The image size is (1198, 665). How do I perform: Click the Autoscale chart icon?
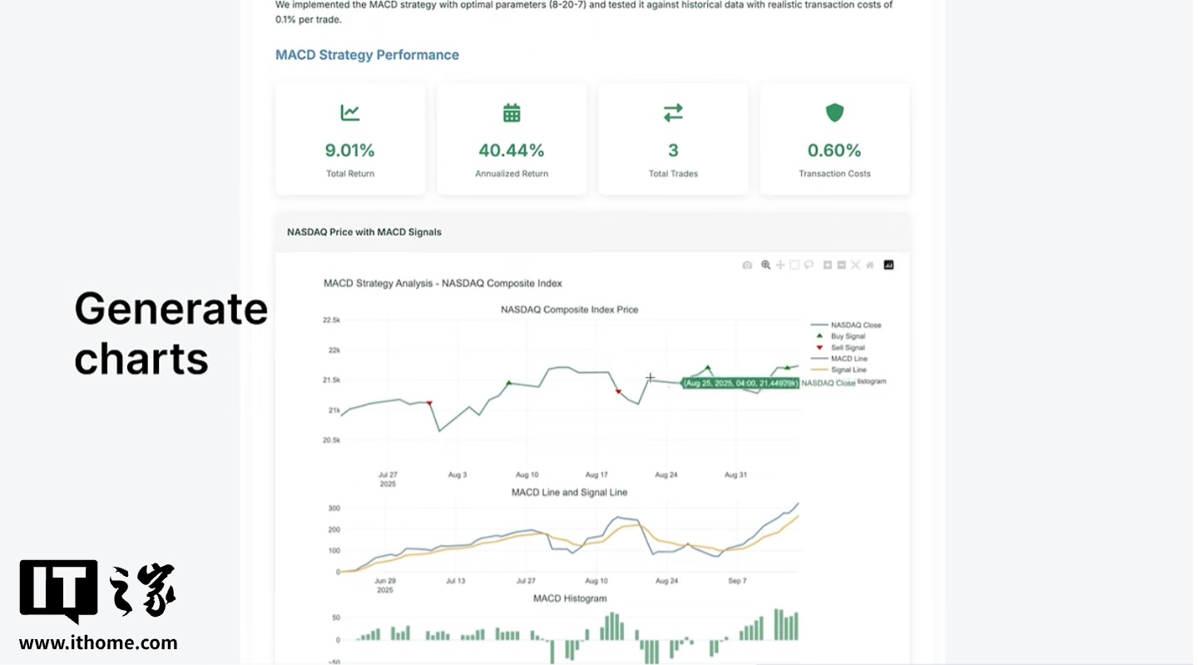(855, 266)
